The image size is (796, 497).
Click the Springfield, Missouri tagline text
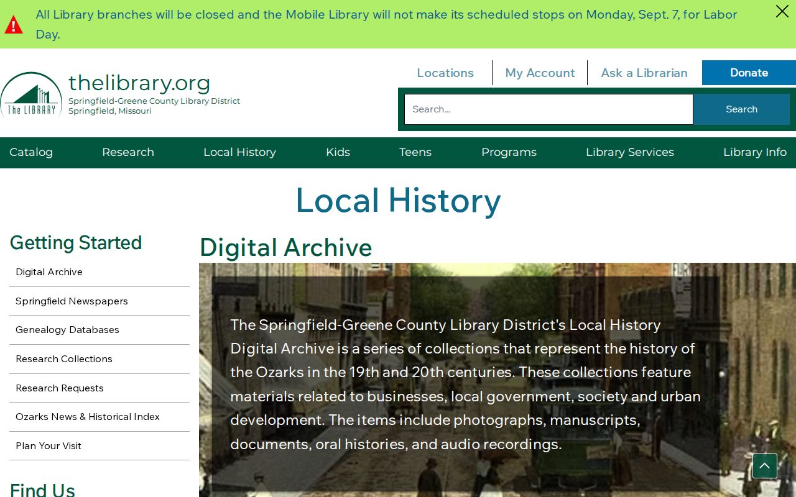(110, 111)
